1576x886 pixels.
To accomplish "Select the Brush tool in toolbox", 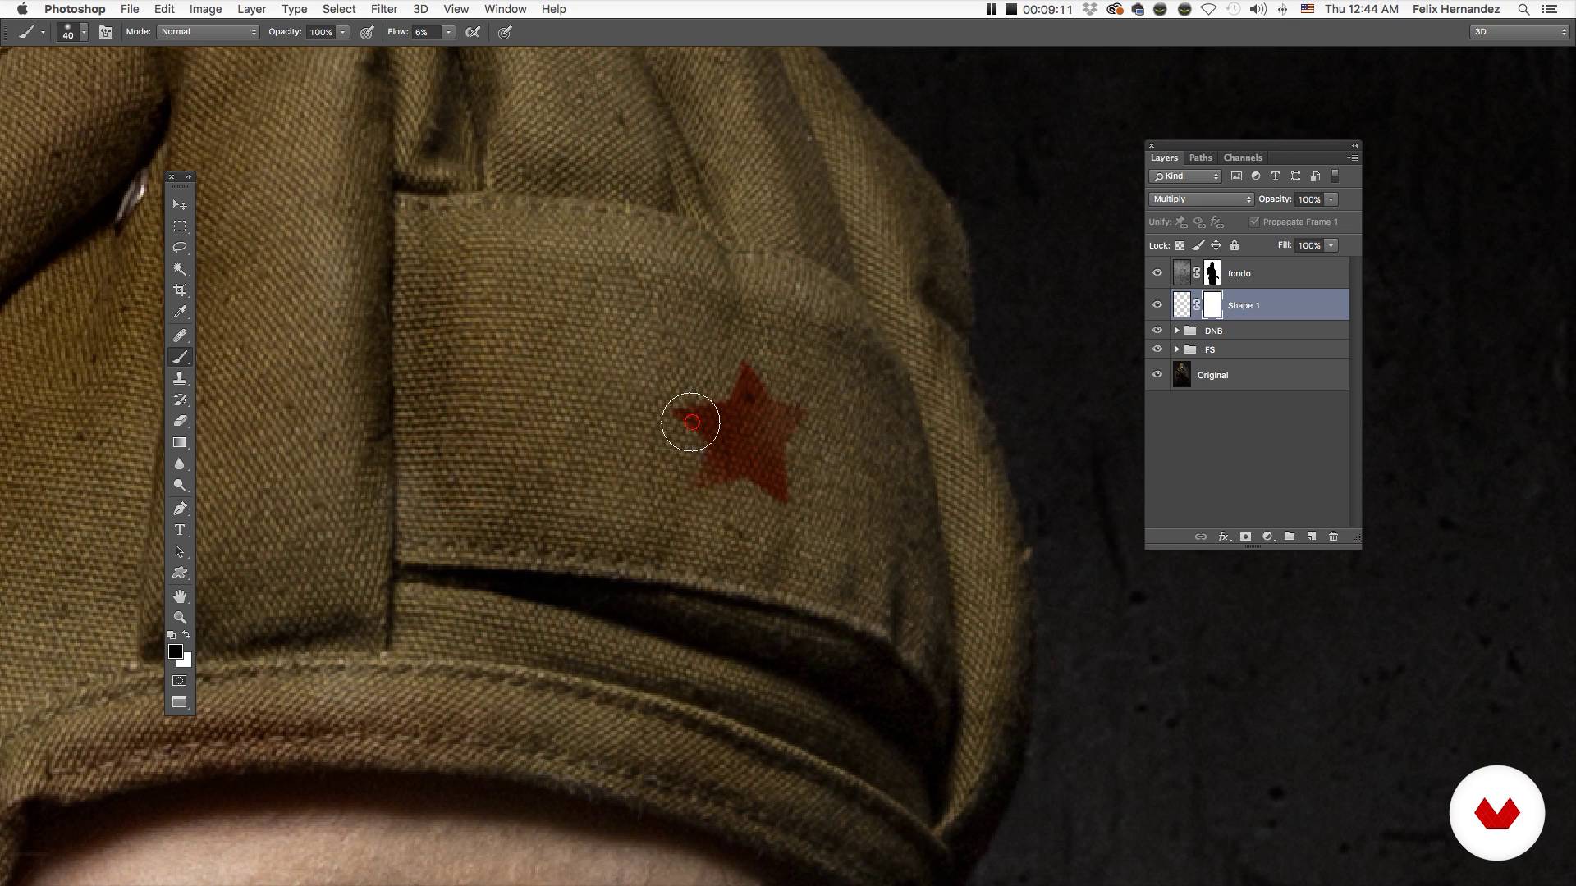I will 180,357.
